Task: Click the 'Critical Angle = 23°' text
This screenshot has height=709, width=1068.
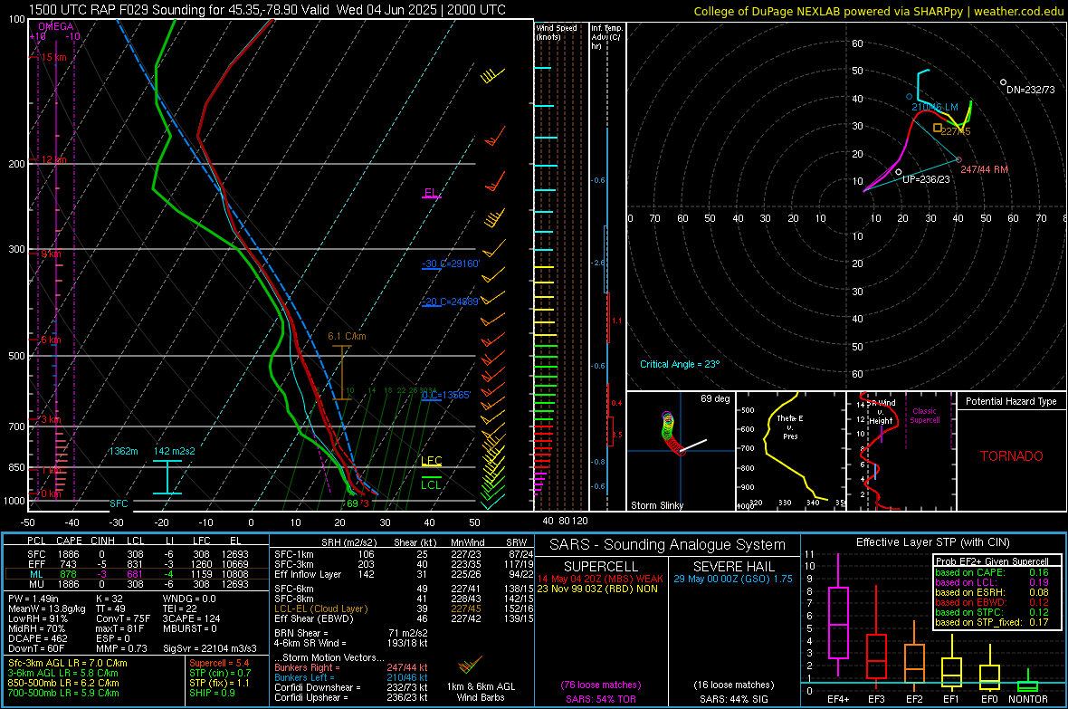Action: (x=680, y=364)
